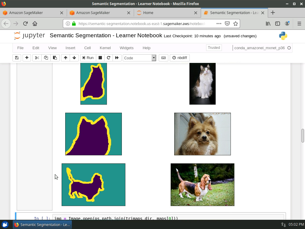The height and width of the screenshot is (229, 305).
Task: Insert a cell below with the plus icon
Action: [x=27, y=58]
